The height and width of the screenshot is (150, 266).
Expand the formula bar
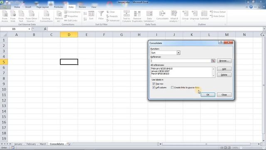point(264,29)
